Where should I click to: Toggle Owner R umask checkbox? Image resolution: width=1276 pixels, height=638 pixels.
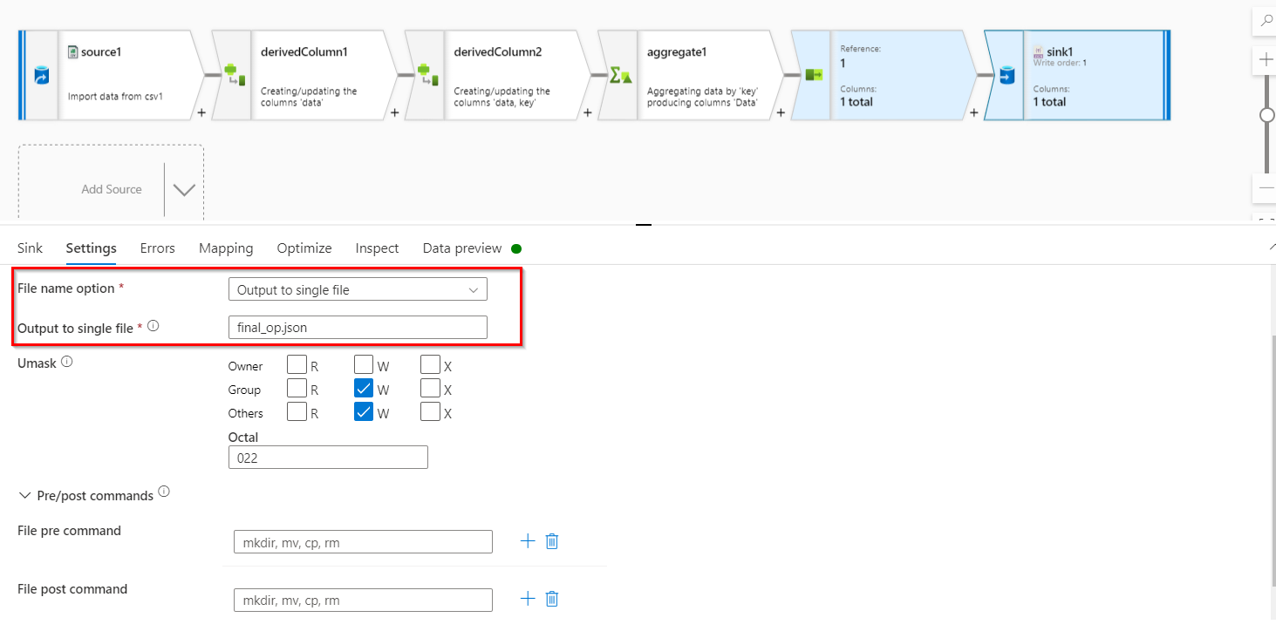coord(297,364)
